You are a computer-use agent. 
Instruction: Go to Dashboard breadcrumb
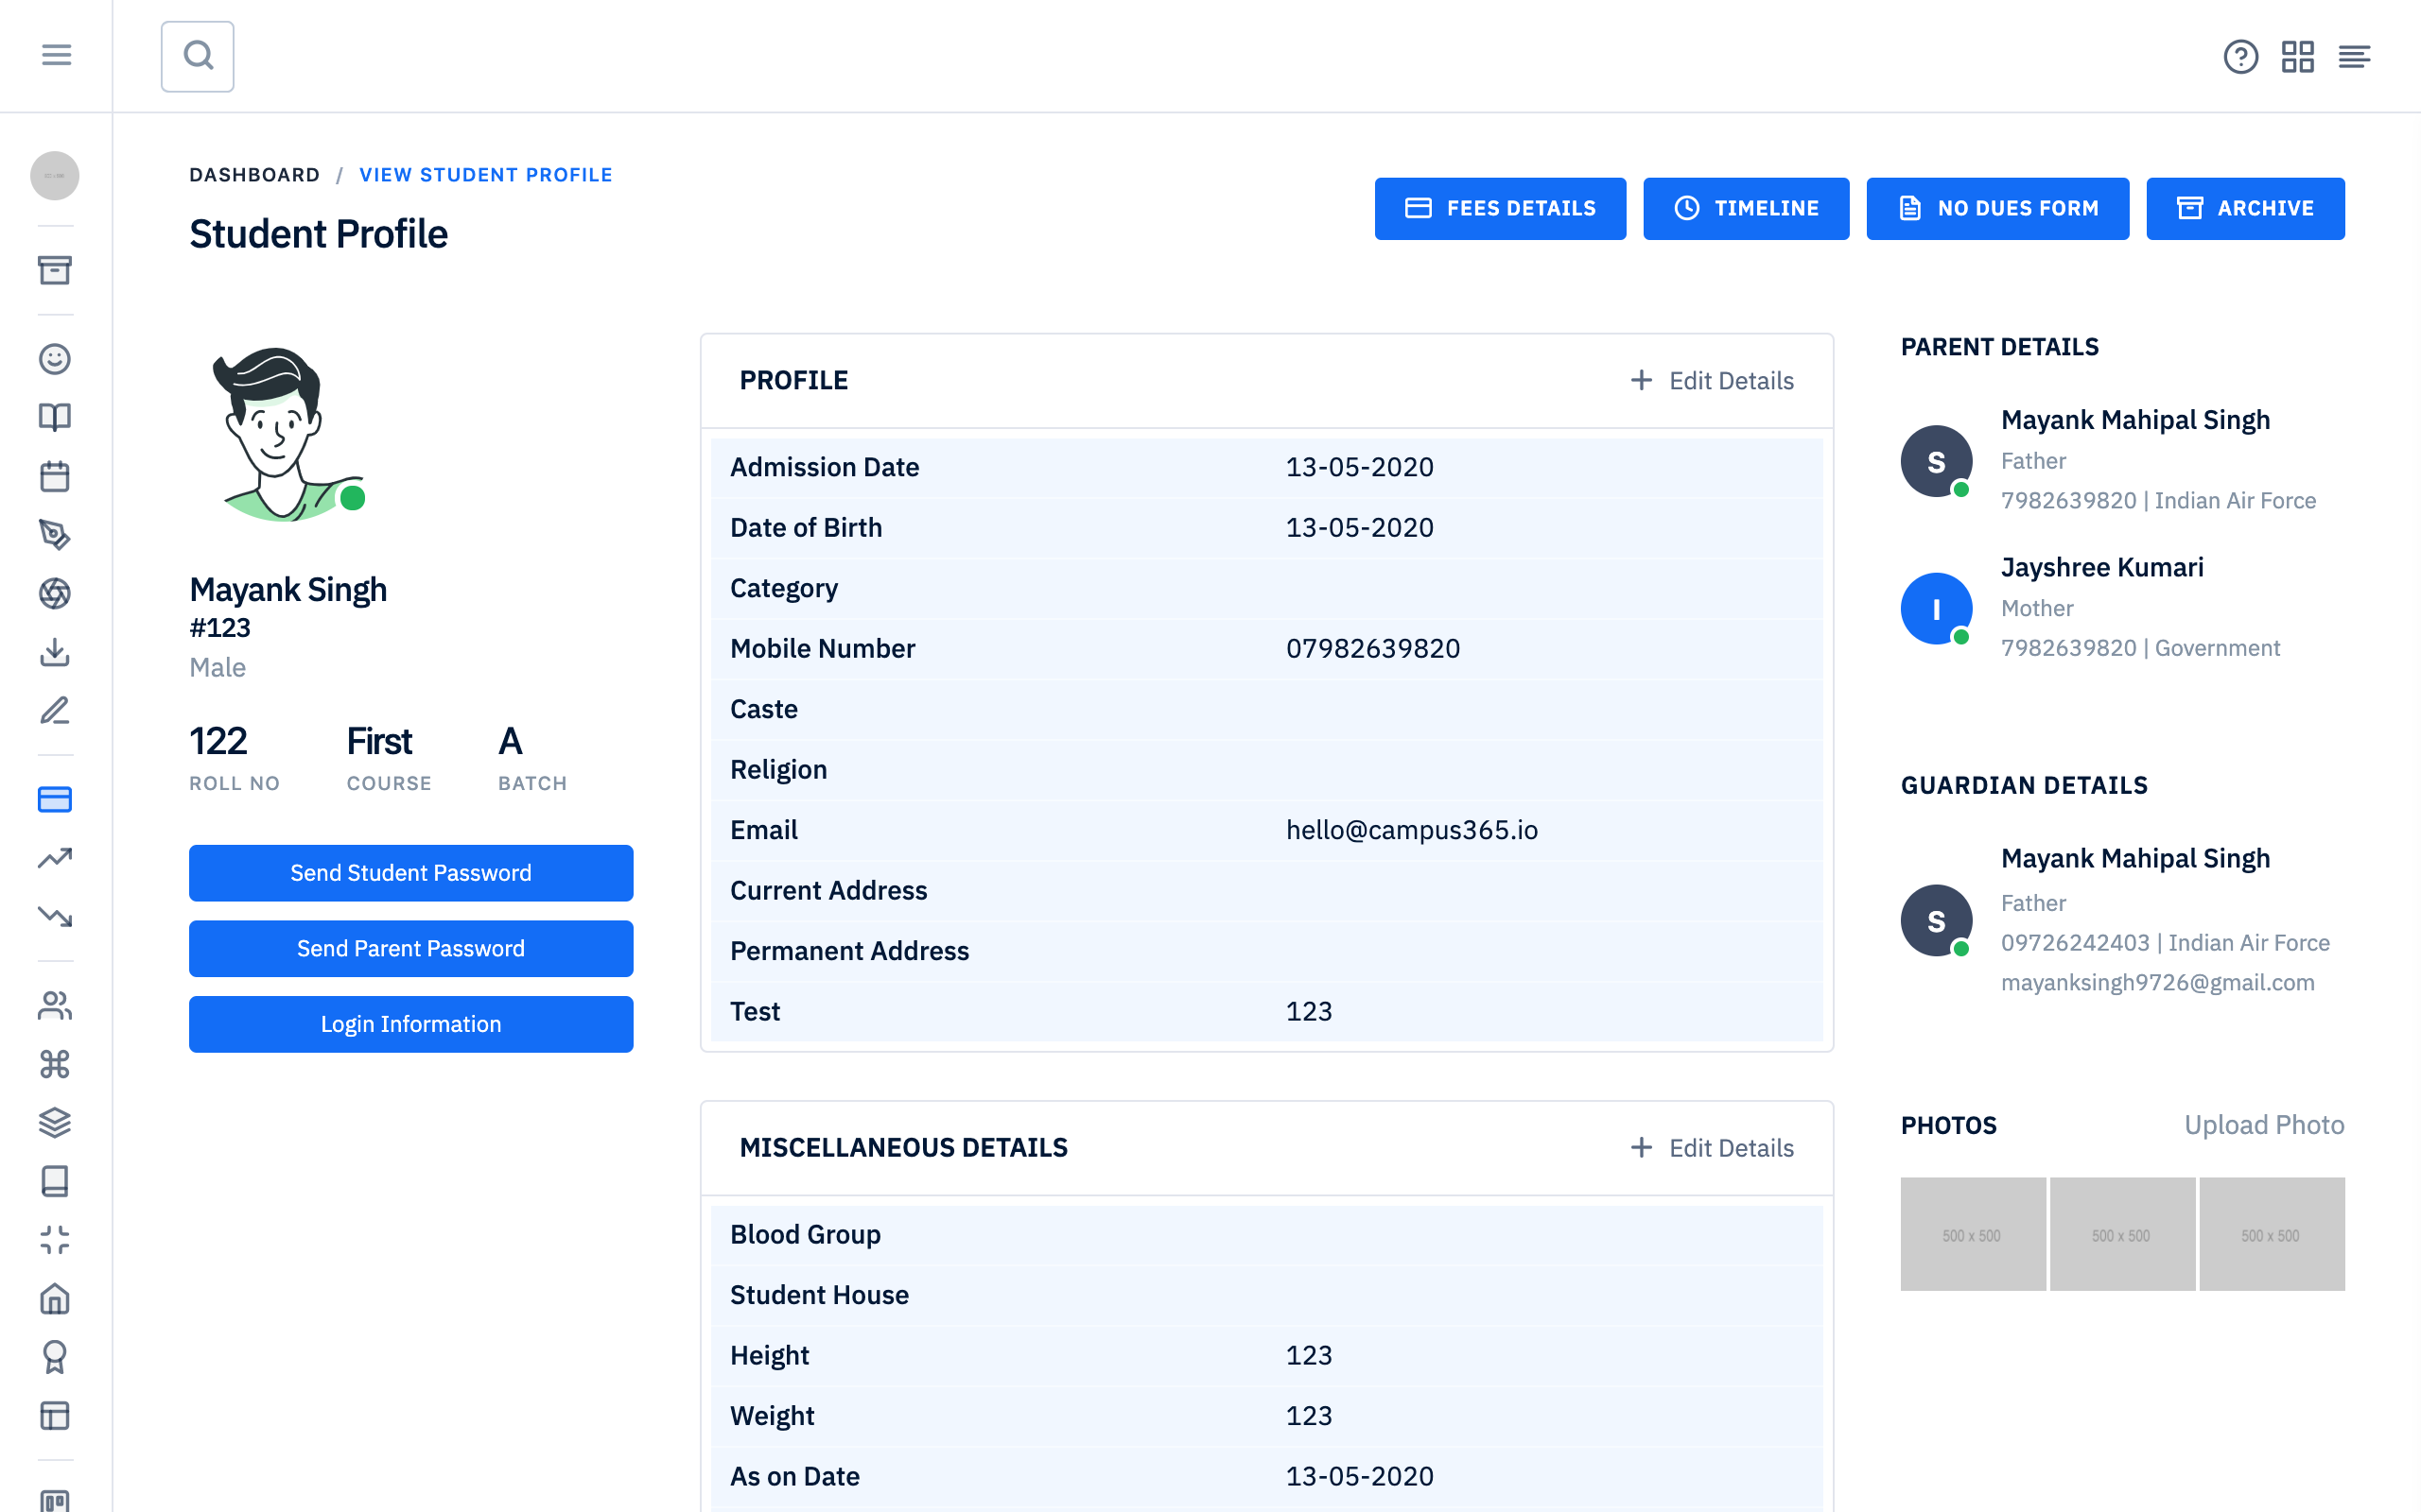254,175
